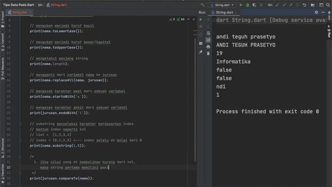Collapse the substring comment block fold marker
Screen dimensions: 332x187
(x=20, y=124)
